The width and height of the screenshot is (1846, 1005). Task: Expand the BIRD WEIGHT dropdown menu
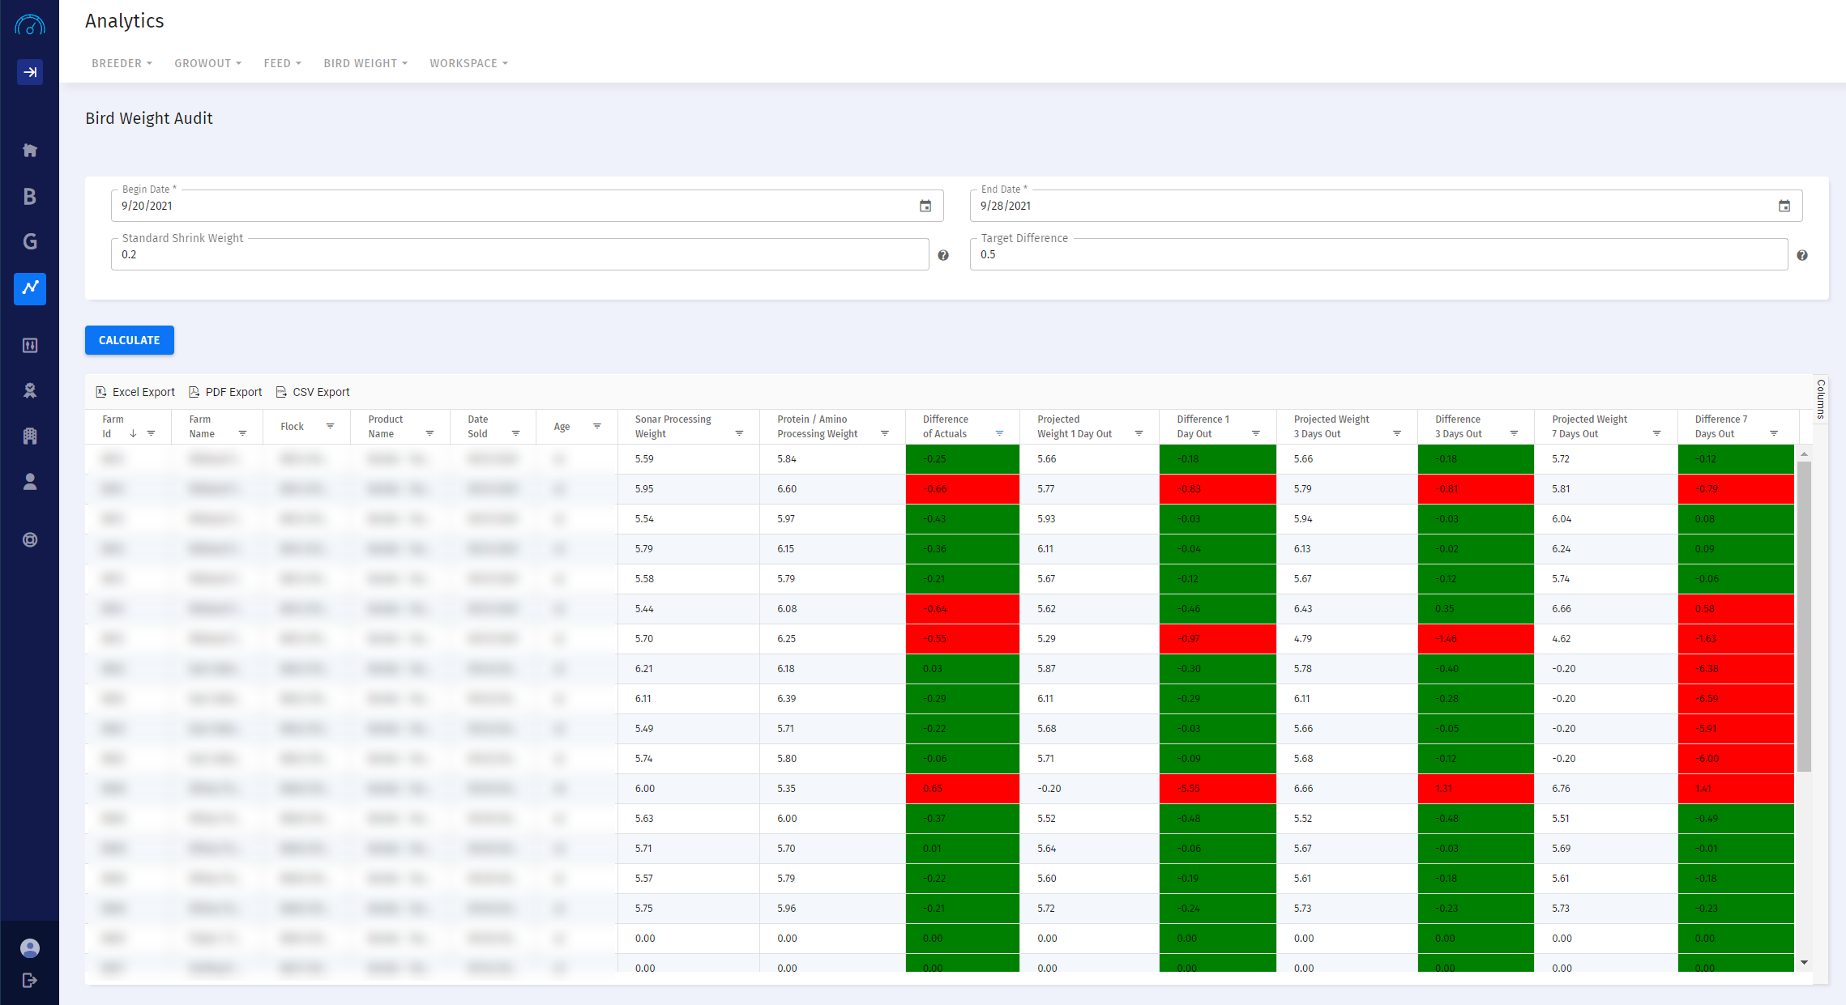tap(365, 63)
